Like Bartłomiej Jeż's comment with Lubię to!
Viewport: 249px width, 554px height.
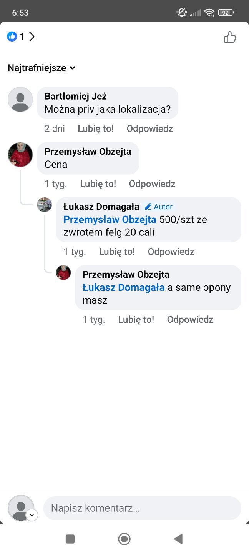(96, 128)
